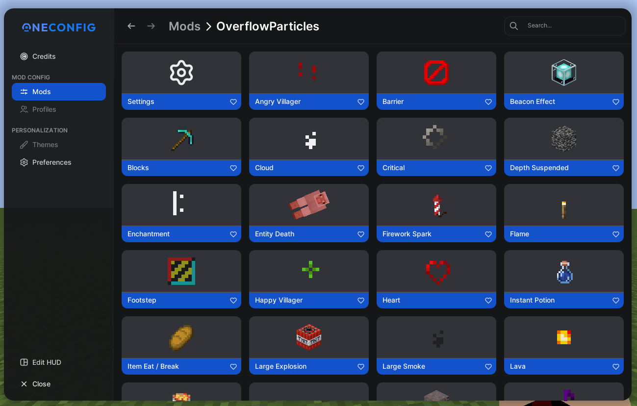This screenshot has height=406, width=637.
Task: Favorite the Item Eat / Break card
Action: tap(233, 367)
